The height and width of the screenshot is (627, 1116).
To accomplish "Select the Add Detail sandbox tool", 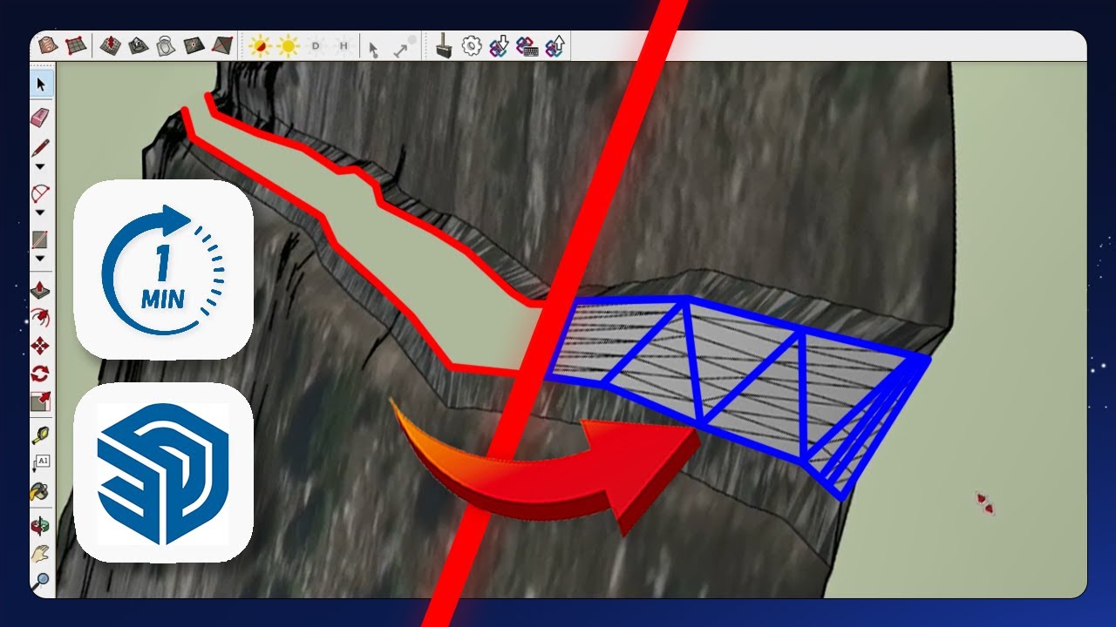I will (x=194, y=45).
